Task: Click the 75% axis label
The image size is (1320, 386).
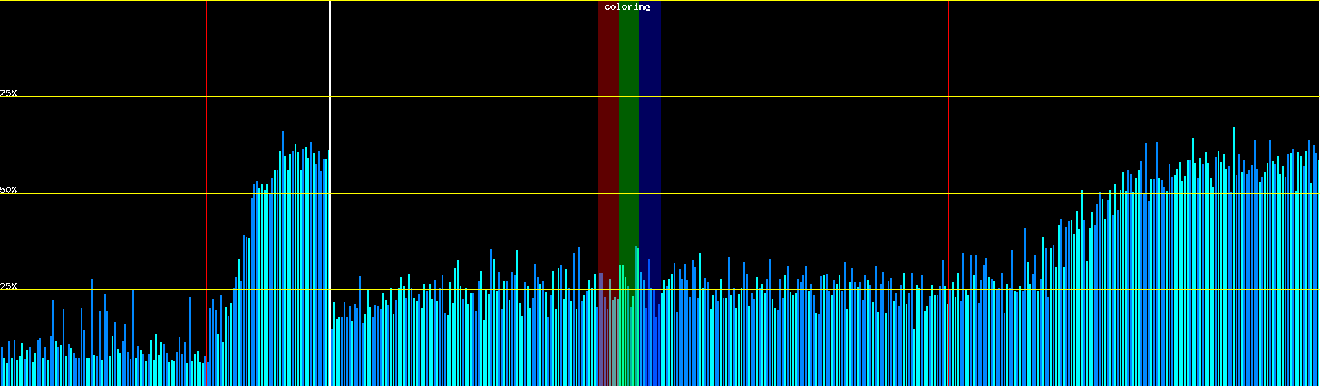Action: tap(8, 93)
